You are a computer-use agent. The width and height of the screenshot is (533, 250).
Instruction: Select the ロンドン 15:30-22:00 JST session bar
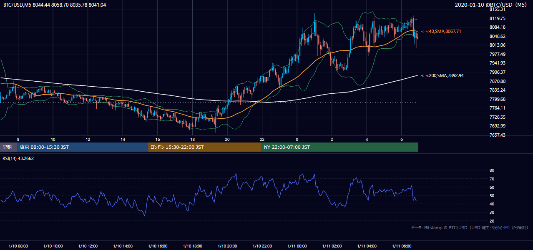point(204,147)
